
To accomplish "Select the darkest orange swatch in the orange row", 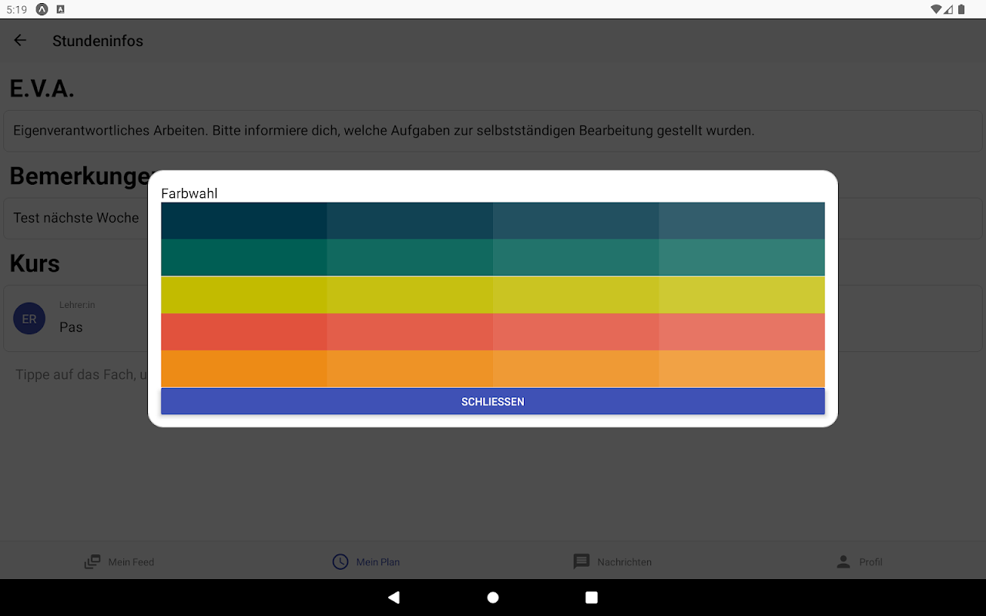I will tap(244, 369).
